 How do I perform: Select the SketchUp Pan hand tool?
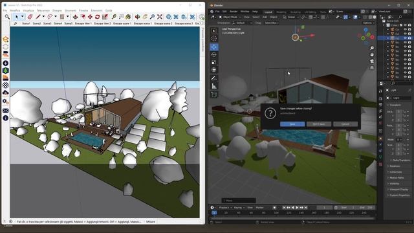[145, 17]
